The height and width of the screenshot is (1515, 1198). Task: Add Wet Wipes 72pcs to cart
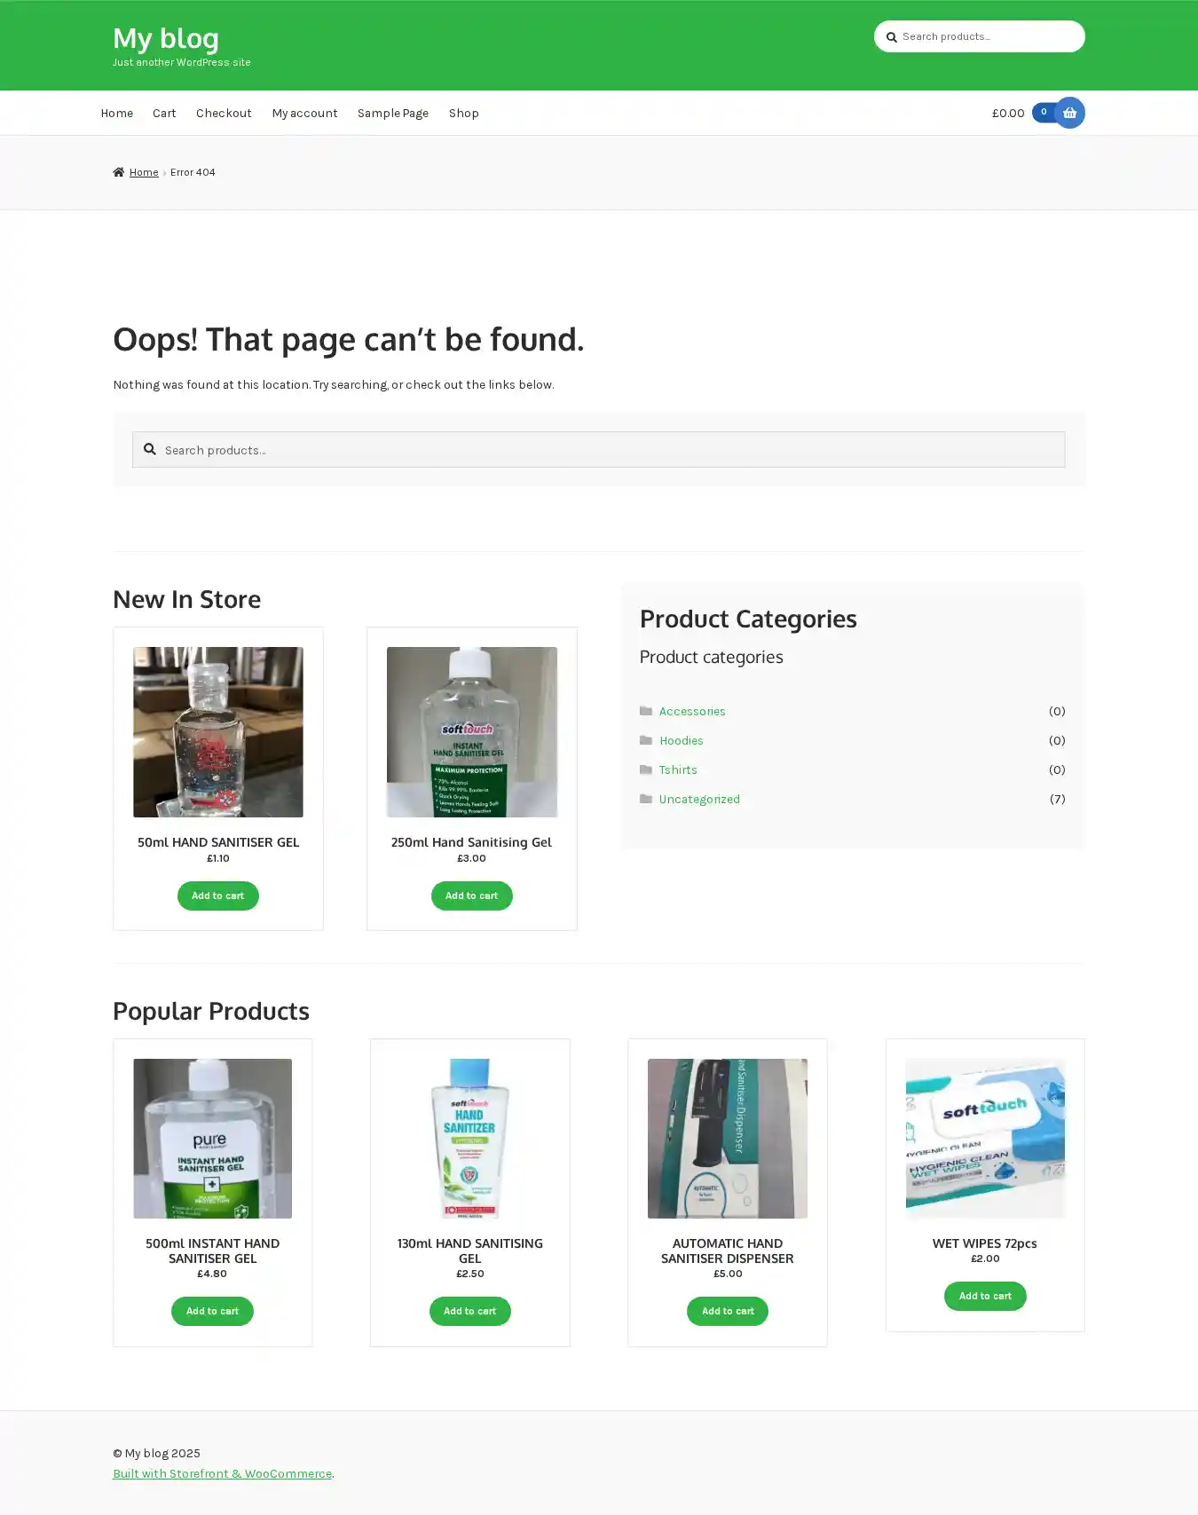[x=984, y=1296]
